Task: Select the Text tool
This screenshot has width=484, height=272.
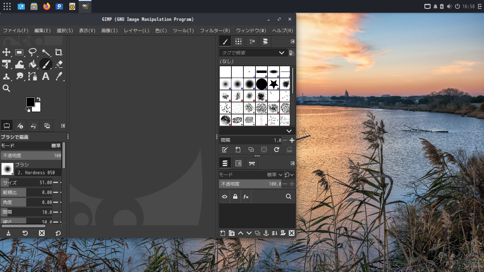Action: point(46,76)
